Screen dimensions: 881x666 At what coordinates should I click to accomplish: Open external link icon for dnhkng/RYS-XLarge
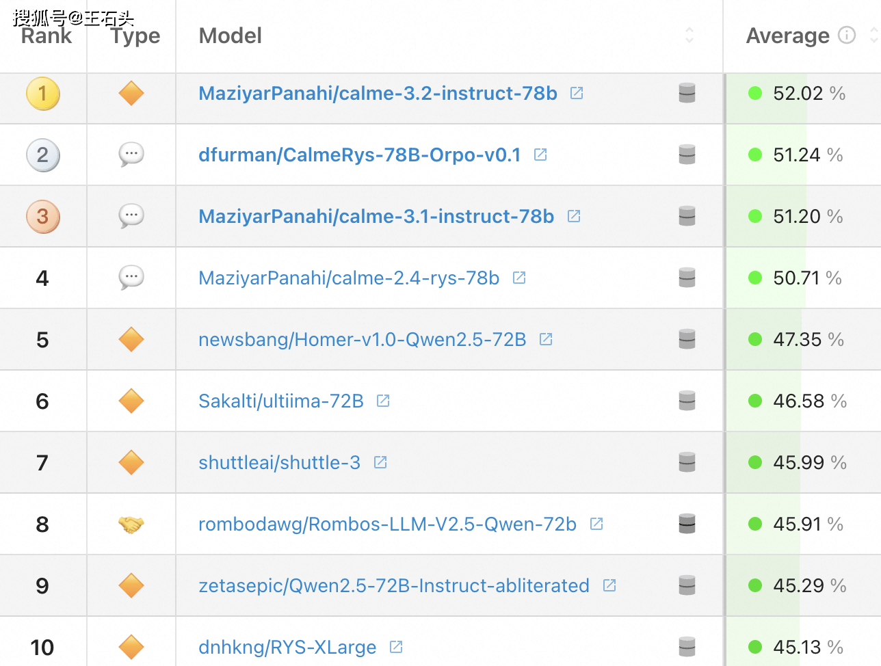point(396,647)
